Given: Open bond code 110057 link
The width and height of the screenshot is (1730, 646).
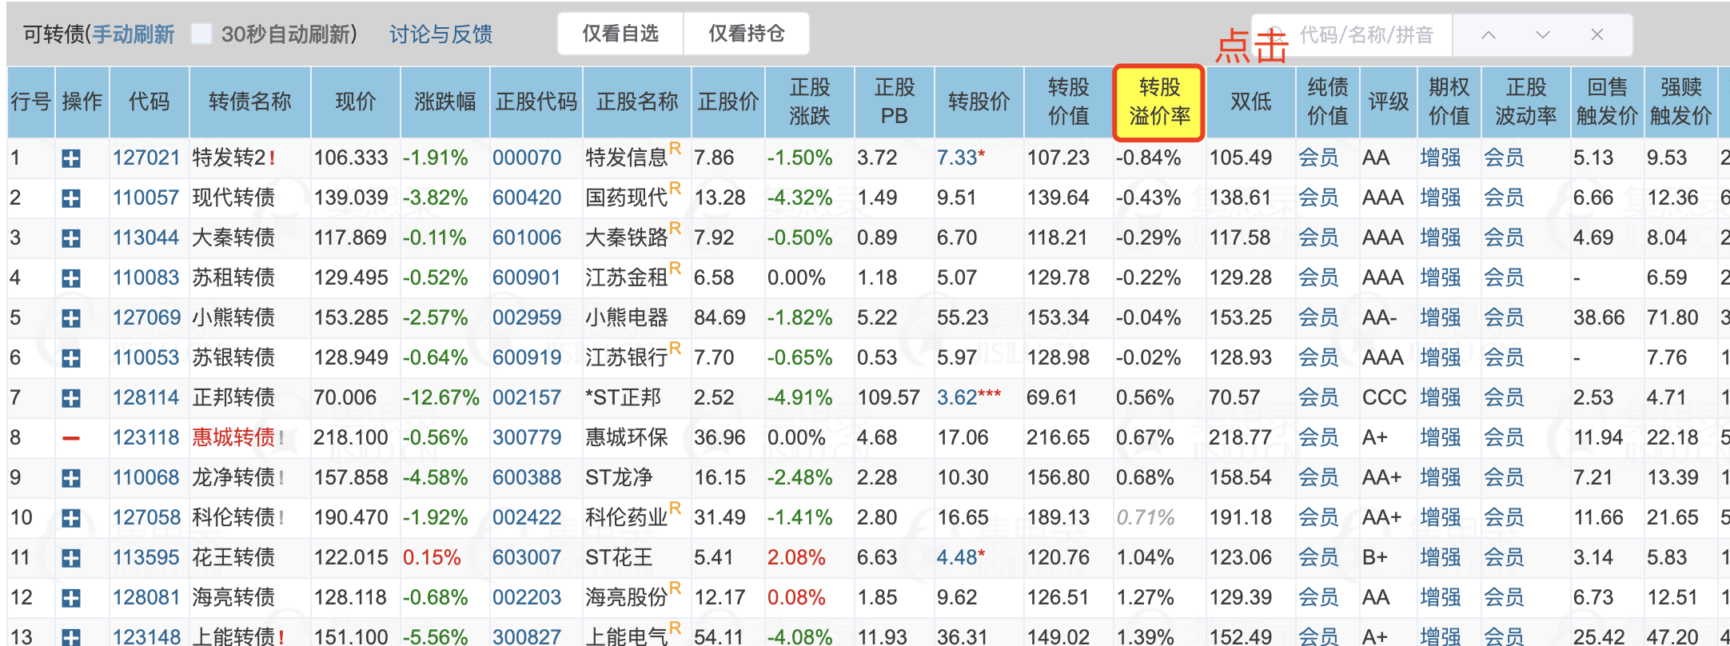Looking at the screenshot, I should (146, 197).
